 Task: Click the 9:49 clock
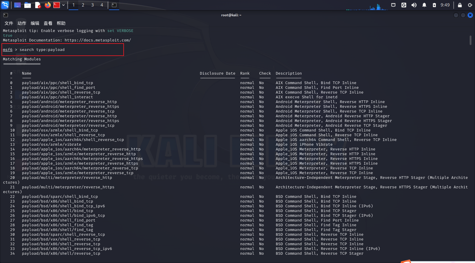(x=445, y=5)
